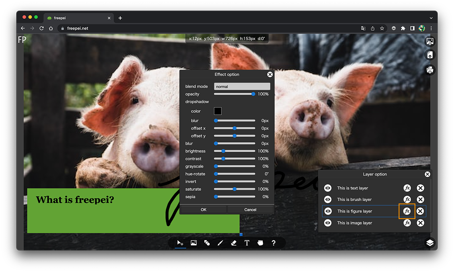The height and width of the screenshot is (272, 454).
Task: Open the dropshadow color swatch
Action: tap(218, 111)
